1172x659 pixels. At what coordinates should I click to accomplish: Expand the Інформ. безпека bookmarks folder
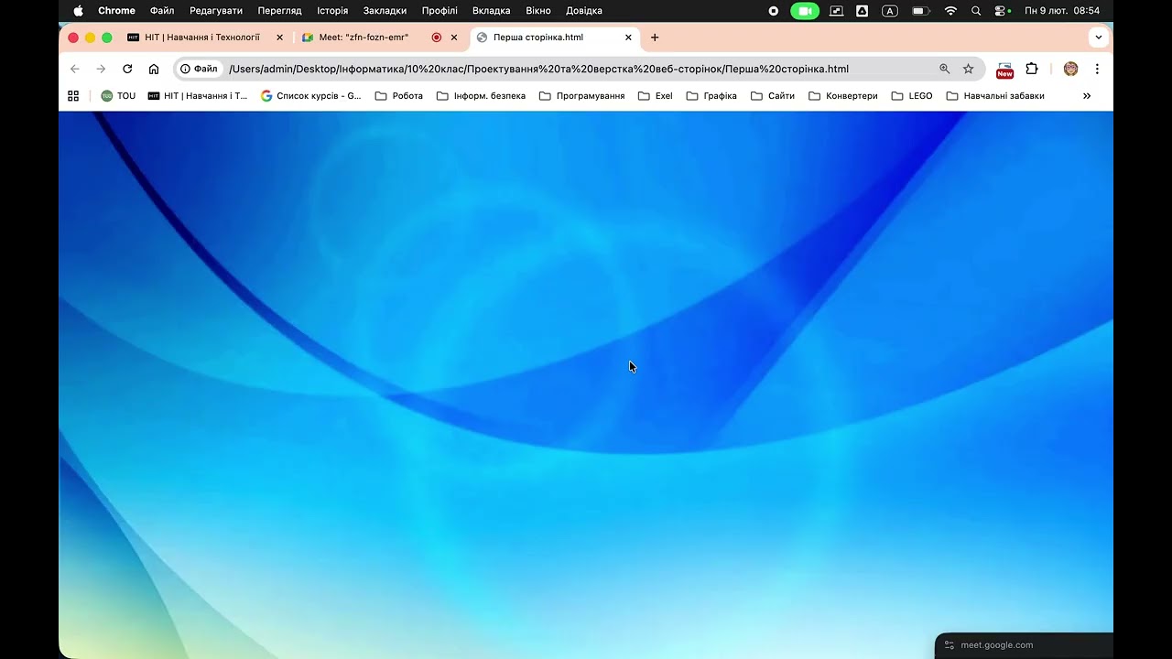[x=481, y=95]
